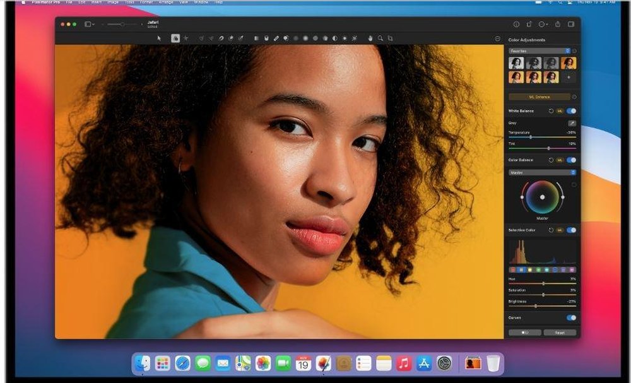
Task: Disable the Color Balance adjustment
Action: [571, 160]
